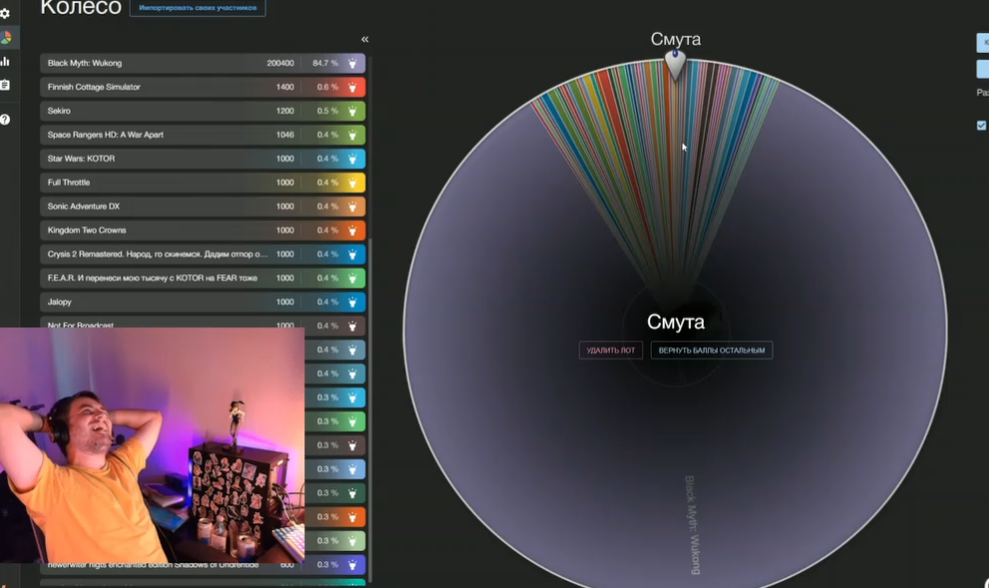
Task: Select the Sonic Adventure DX lot name
Action: click(84, 206)
